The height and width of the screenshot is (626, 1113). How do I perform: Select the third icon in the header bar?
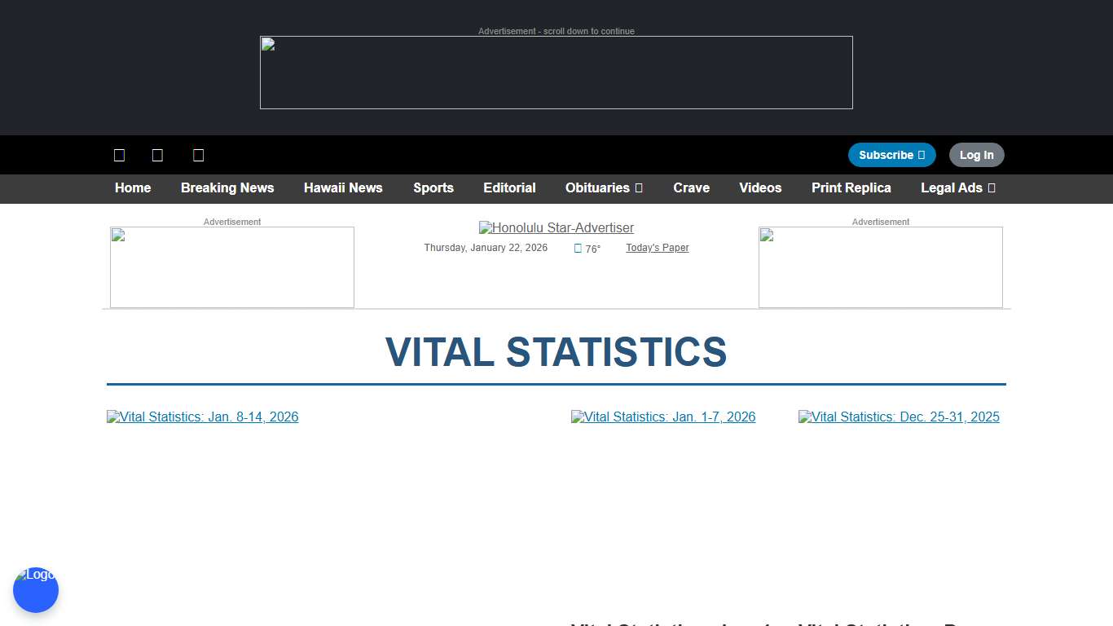pos(198,155)
